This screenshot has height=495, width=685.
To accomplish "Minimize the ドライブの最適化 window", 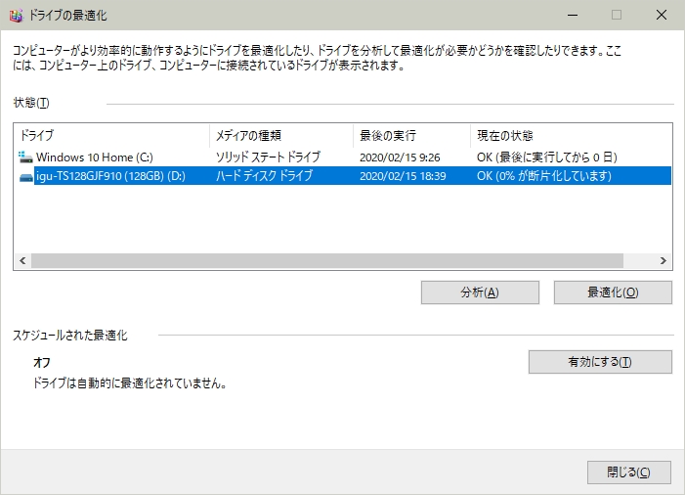I will coord(573,16).
